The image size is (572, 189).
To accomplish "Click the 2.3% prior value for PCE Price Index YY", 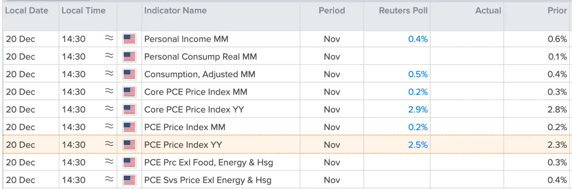I will 558,145.
